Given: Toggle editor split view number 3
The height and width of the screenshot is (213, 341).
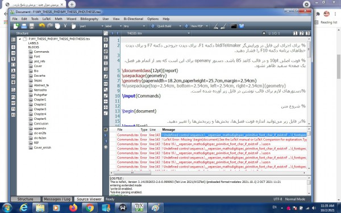Looking at the screenshot, I should point(307,34).
